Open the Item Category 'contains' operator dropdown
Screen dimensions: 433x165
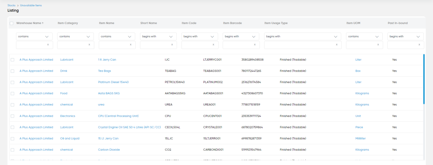76,36
